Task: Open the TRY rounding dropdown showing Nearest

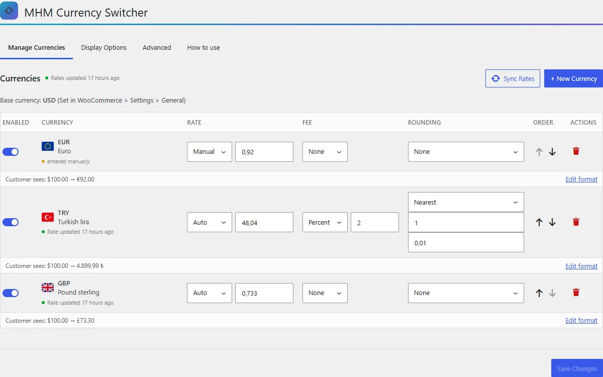Action: [x=466, y=202]
